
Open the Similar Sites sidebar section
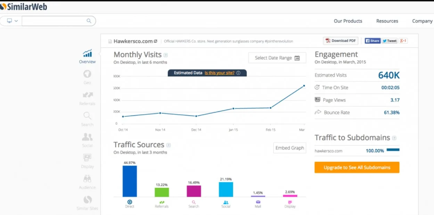point(87,203)
